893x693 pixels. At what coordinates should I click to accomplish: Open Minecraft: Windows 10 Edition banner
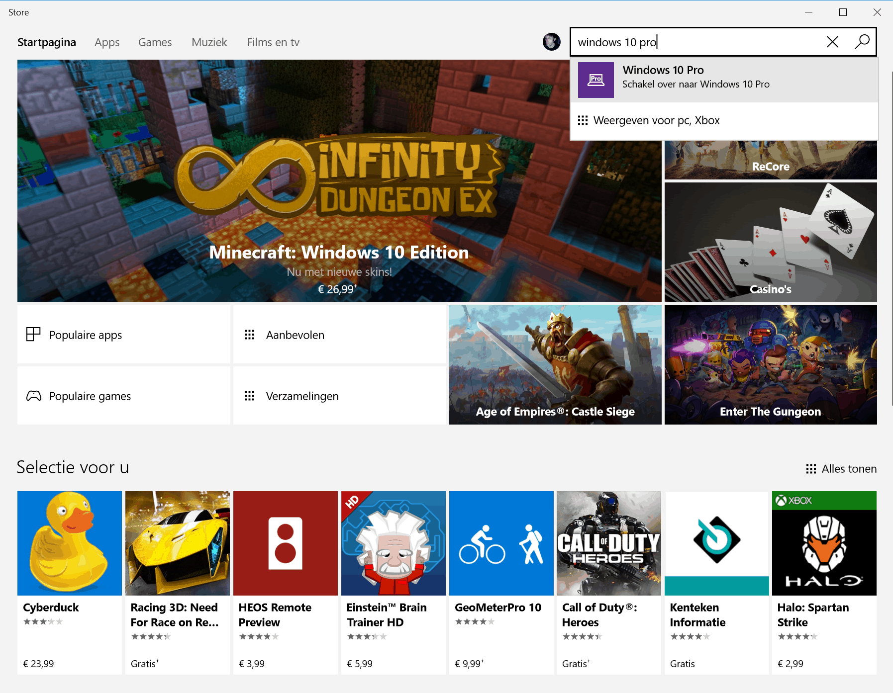pyautogui.click(x=339, y=181)
